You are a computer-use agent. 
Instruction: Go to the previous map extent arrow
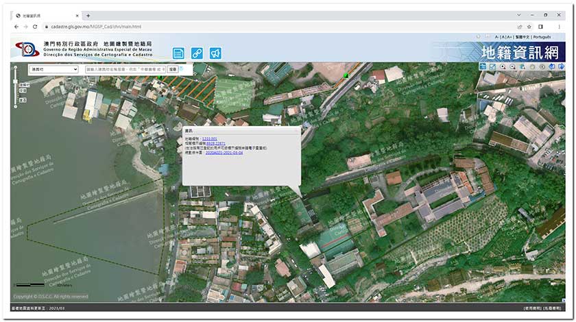[x=552, y=66]
